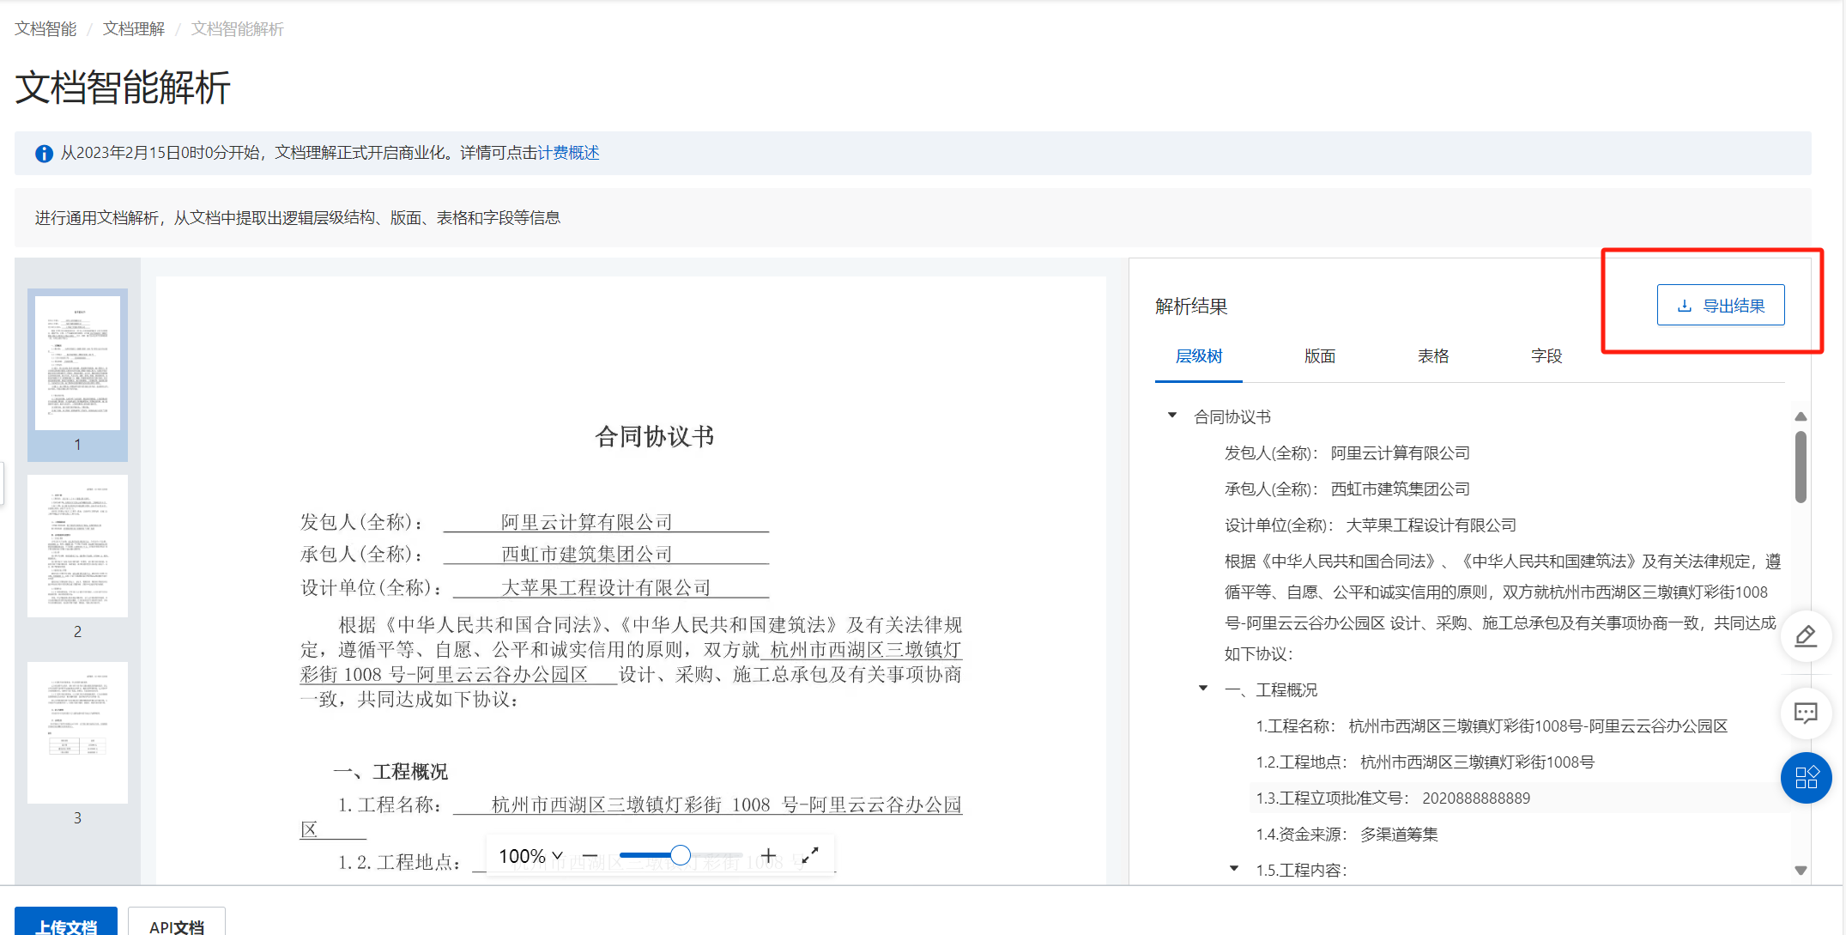Collapse the 1.5.工程内容 tree node
The image size is (1846, 935).
click(x=1234, y=869)
